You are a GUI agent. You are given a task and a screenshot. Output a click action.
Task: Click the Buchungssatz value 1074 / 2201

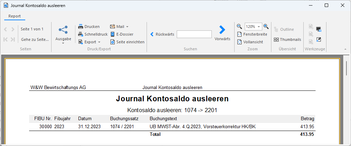(x=122, y=126)
